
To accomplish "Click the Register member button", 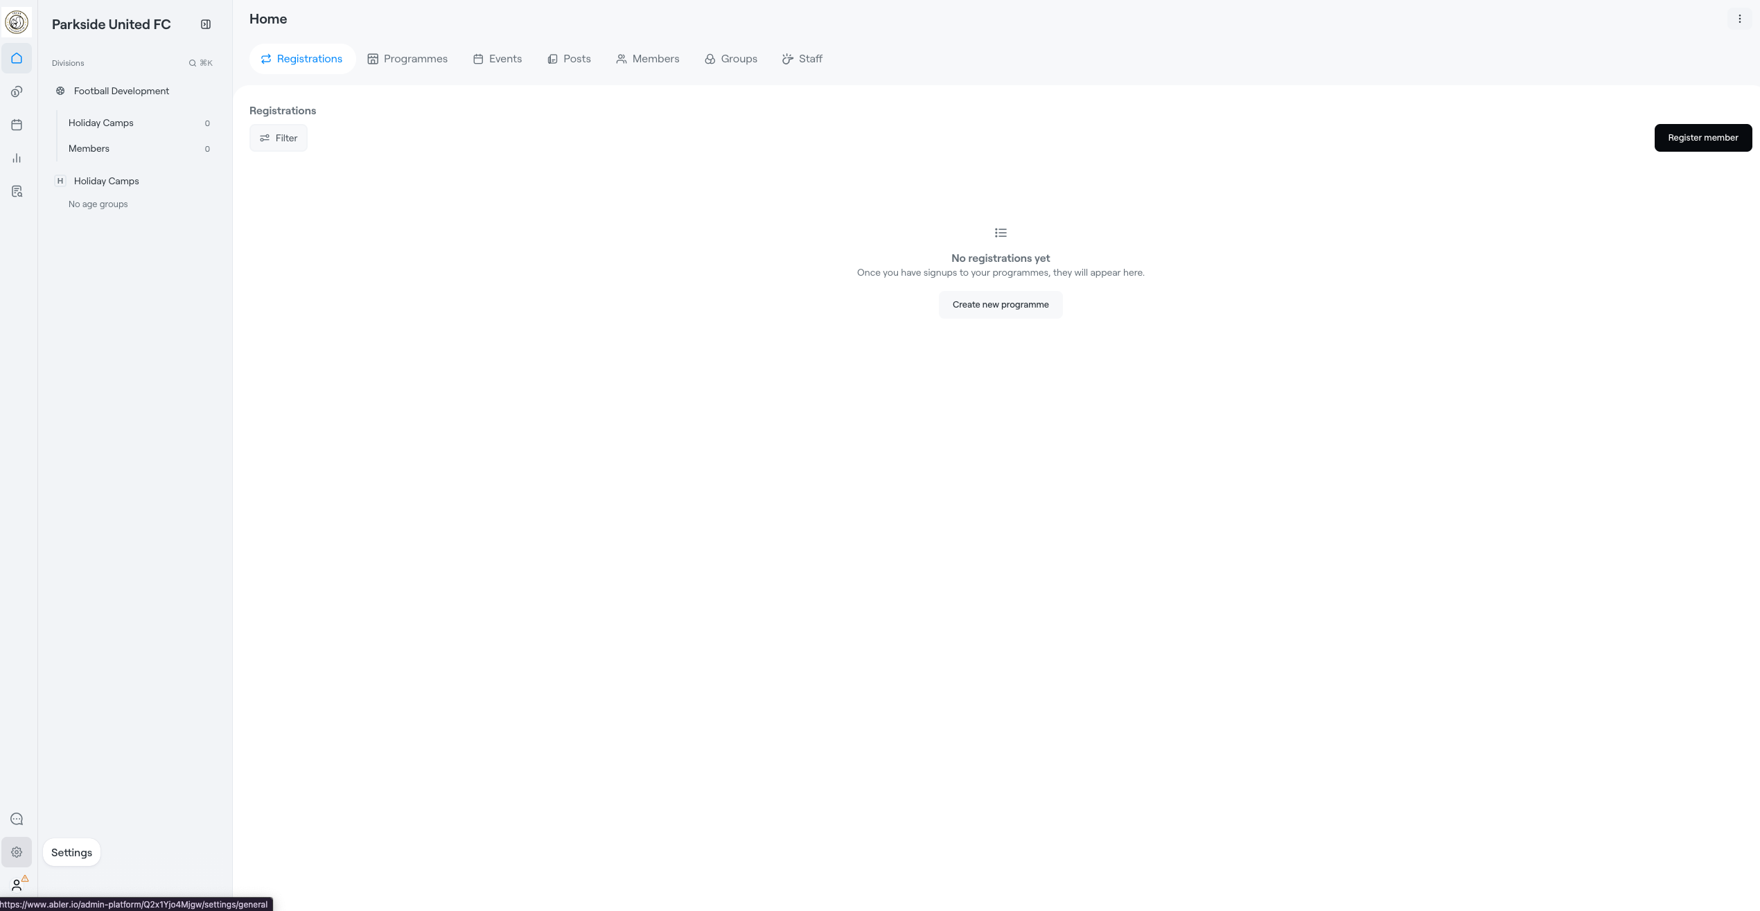I will [x=1702, y=137].
